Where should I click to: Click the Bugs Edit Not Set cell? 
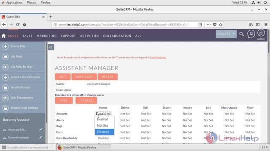click(146, 126)
